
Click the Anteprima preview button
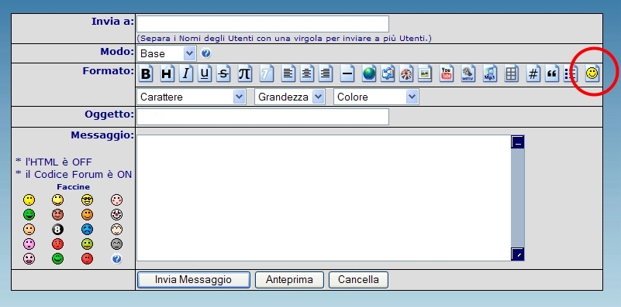tap(289, 280)
